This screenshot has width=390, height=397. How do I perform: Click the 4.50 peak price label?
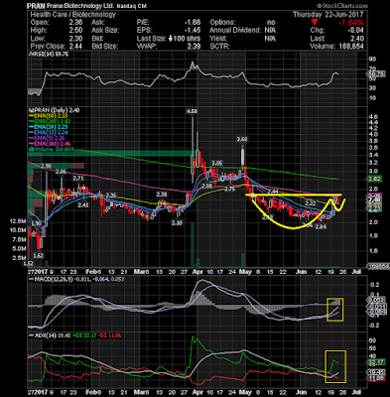pyautogui.click(x=192, y=111)
